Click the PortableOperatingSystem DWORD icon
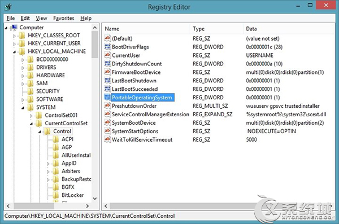 107,98
